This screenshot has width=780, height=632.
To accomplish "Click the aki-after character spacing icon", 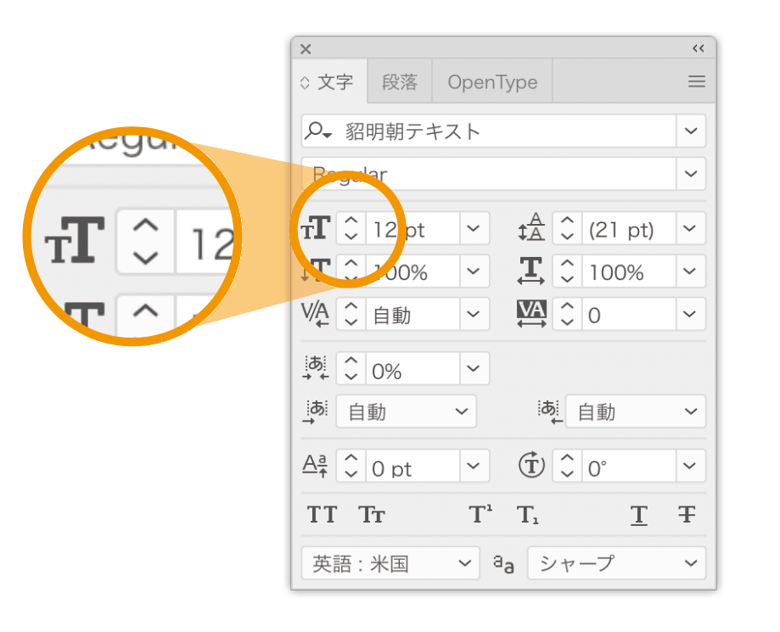I will (551, 411).
